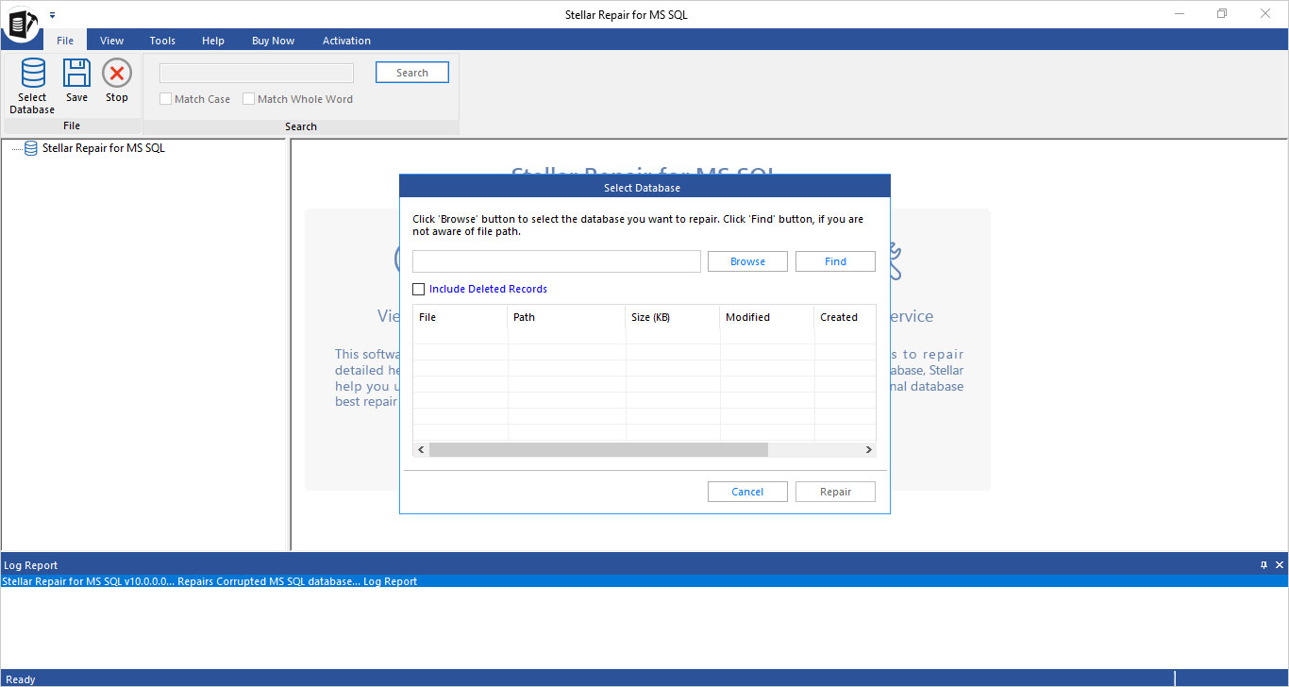This screenshot has width=1289, height=687.
Task: Enable the Match Case option
Action: pyautogui.click(x=165, y=98)
